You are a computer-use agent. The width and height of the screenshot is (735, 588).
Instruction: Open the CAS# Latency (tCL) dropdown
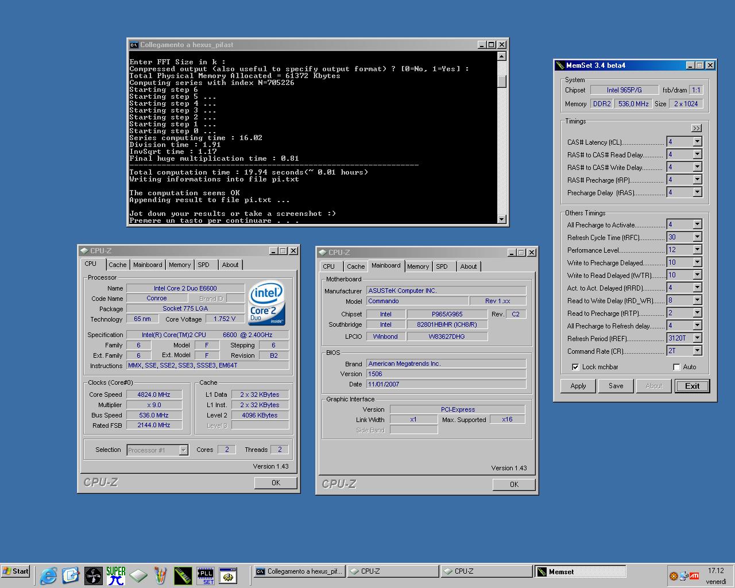pyautogui.click(x=697, y=142)
